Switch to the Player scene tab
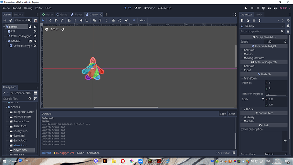The image size is (293, 165). point(76,14)
